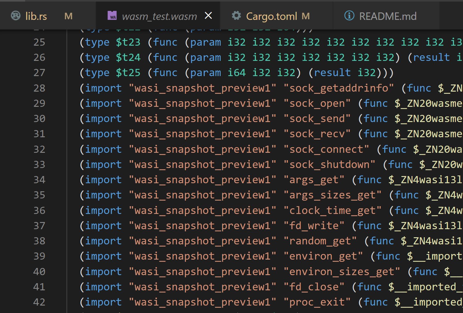Click line number 39 in the gutter
Viewport: 463px width, 313px height.
39,256
